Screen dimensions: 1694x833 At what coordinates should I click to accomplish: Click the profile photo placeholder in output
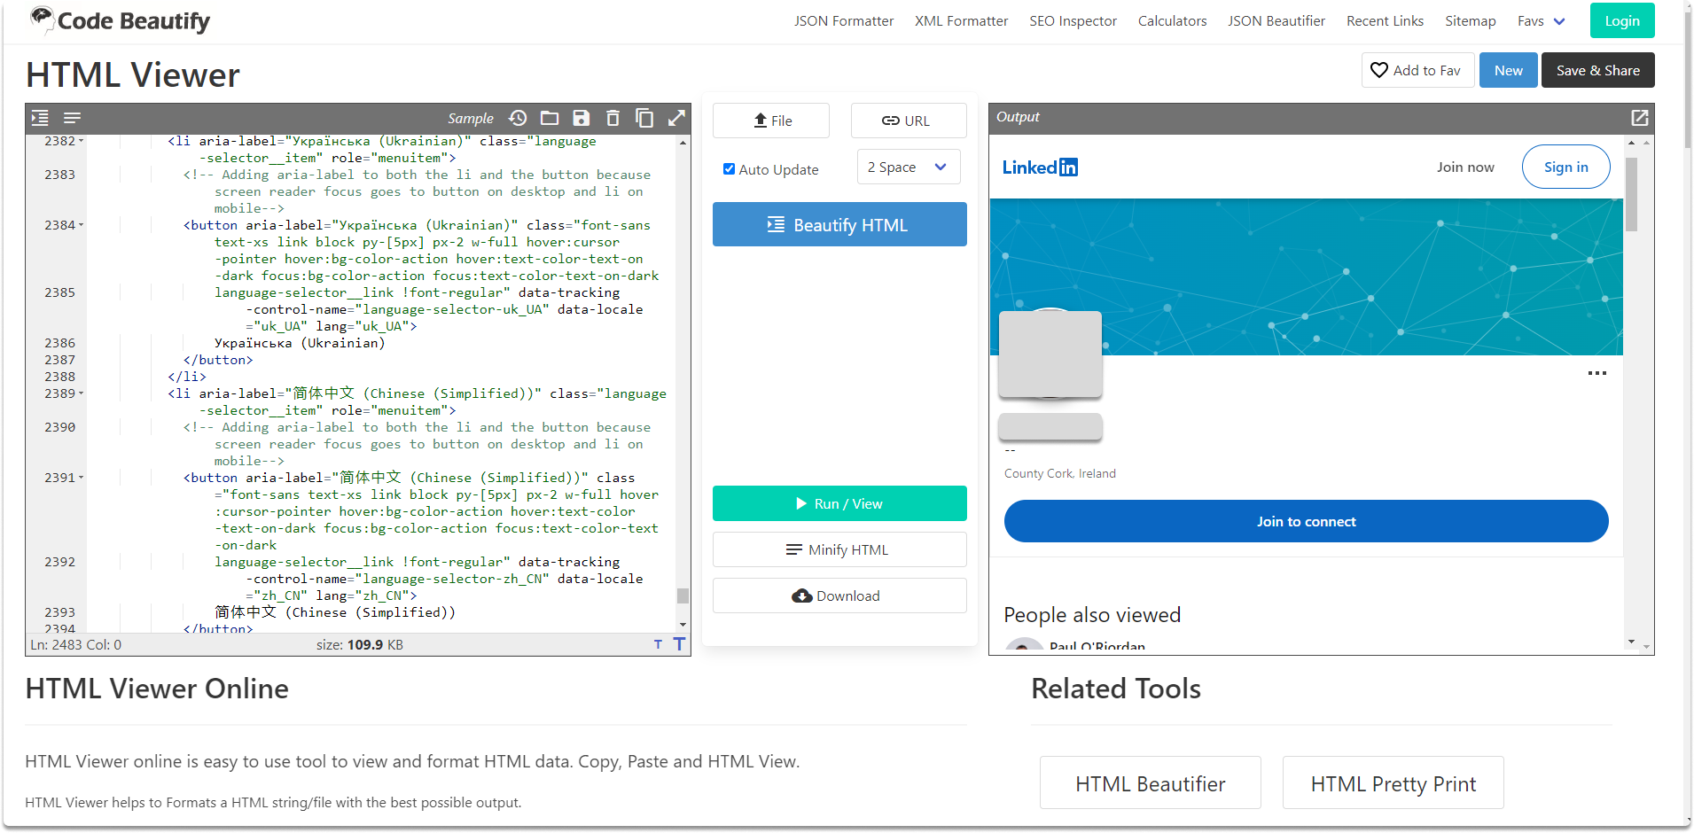tap(1050, 354)
